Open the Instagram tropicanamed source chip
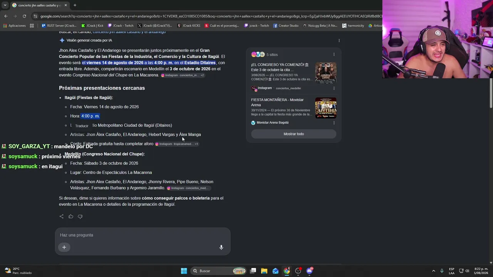The width and height of the screenshot is (493, 277). [x=177, y=144]
